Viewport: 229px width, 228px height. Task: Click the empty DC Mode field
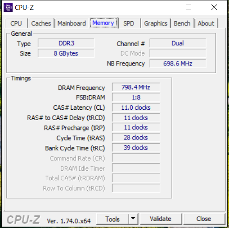(178, 53)
